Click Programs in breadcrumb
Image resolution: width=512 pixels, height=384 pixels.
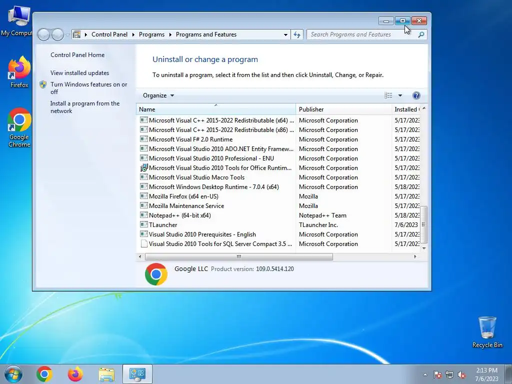click(151, 34)
